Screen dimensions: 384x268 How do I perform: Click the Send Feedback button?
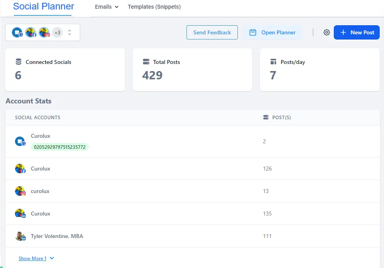click(x=212, y=32)
